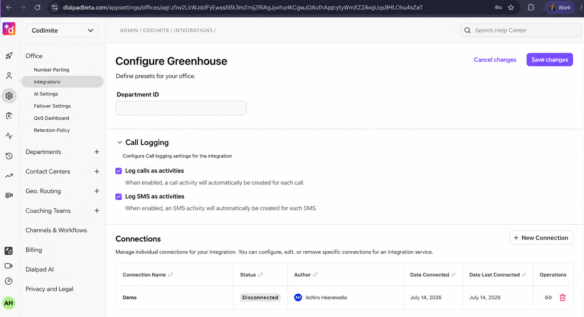Open the dark Dialpad app icon in sidebar
This screenshot has width=584, height=317.
[x=9, y=251]
